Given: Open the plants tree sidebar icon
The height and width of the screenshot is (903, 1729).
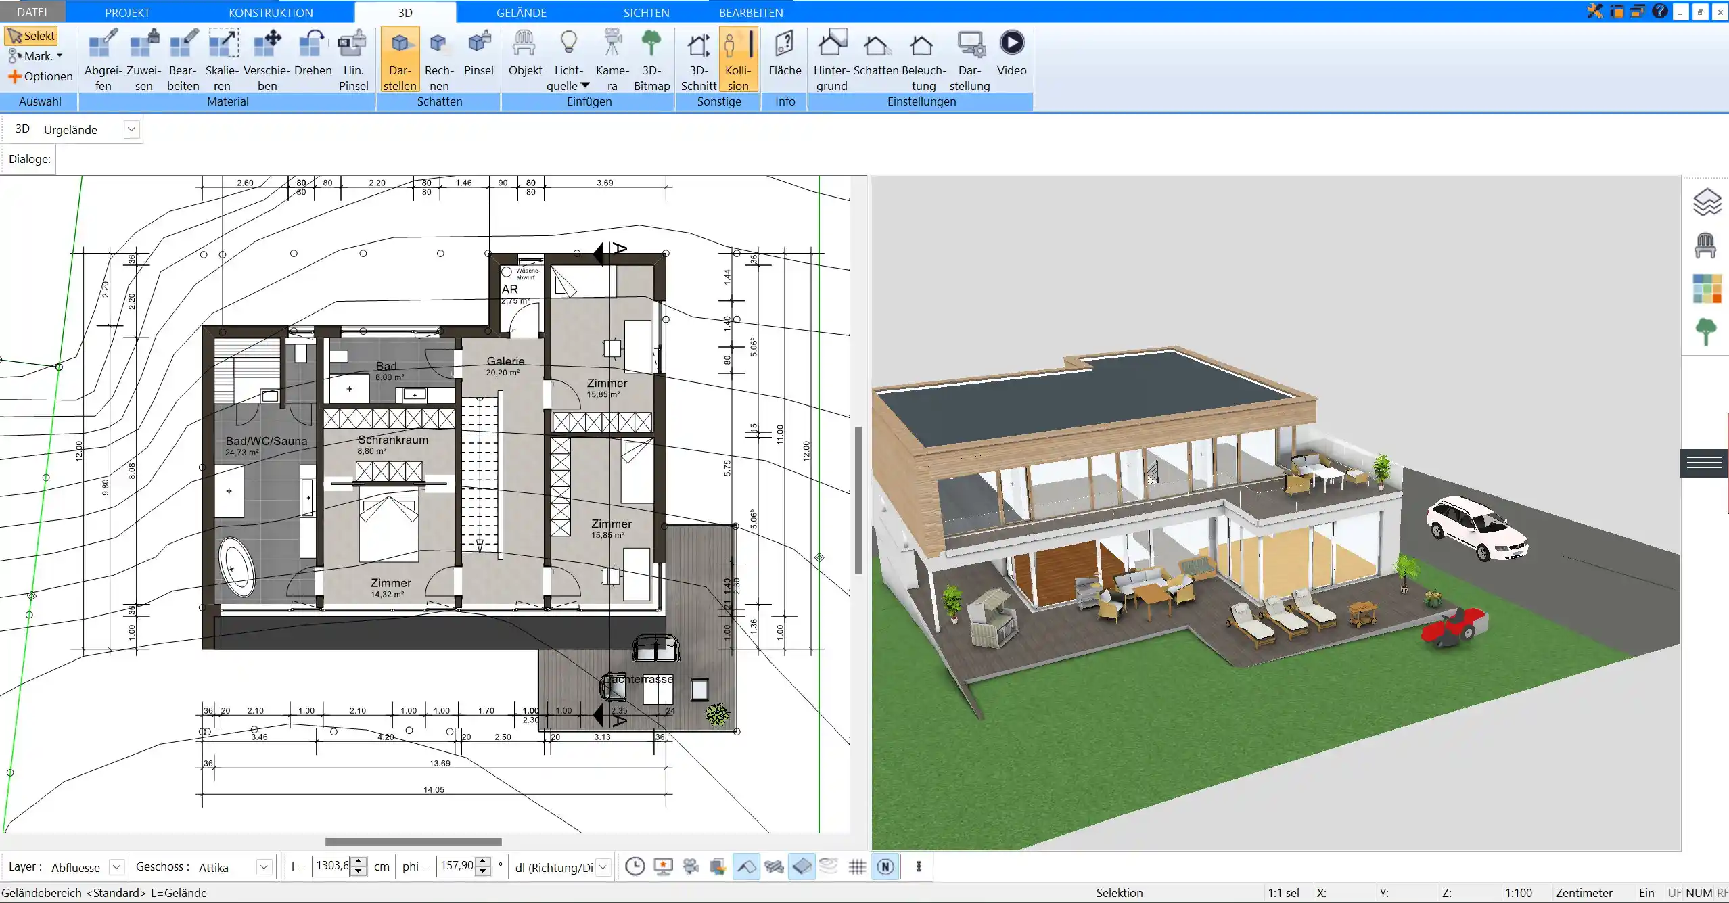Looking at the screenshot, I should [1706, 332].
